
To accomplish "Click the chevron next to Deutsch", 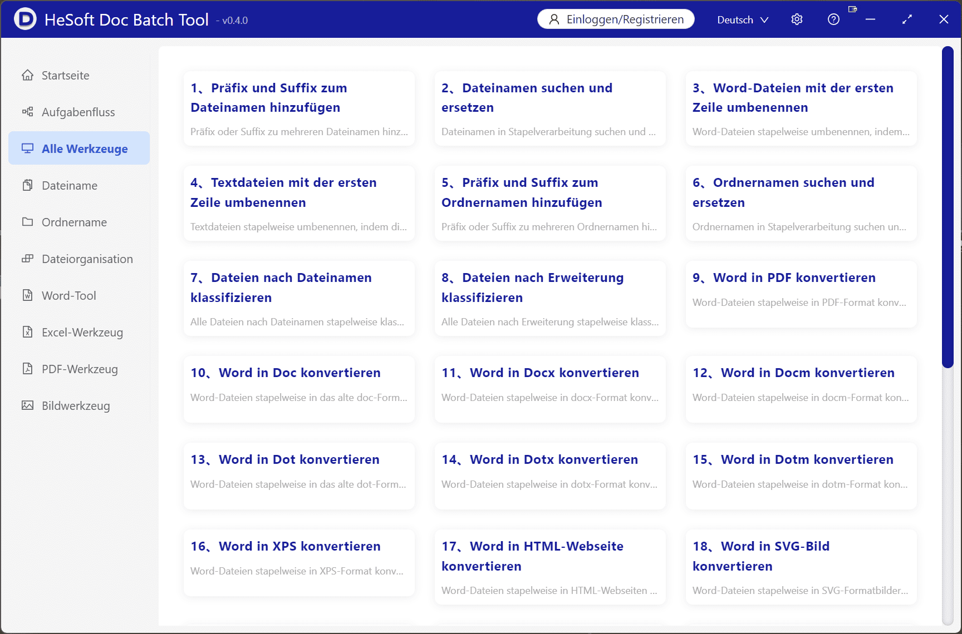I will 764,20.
